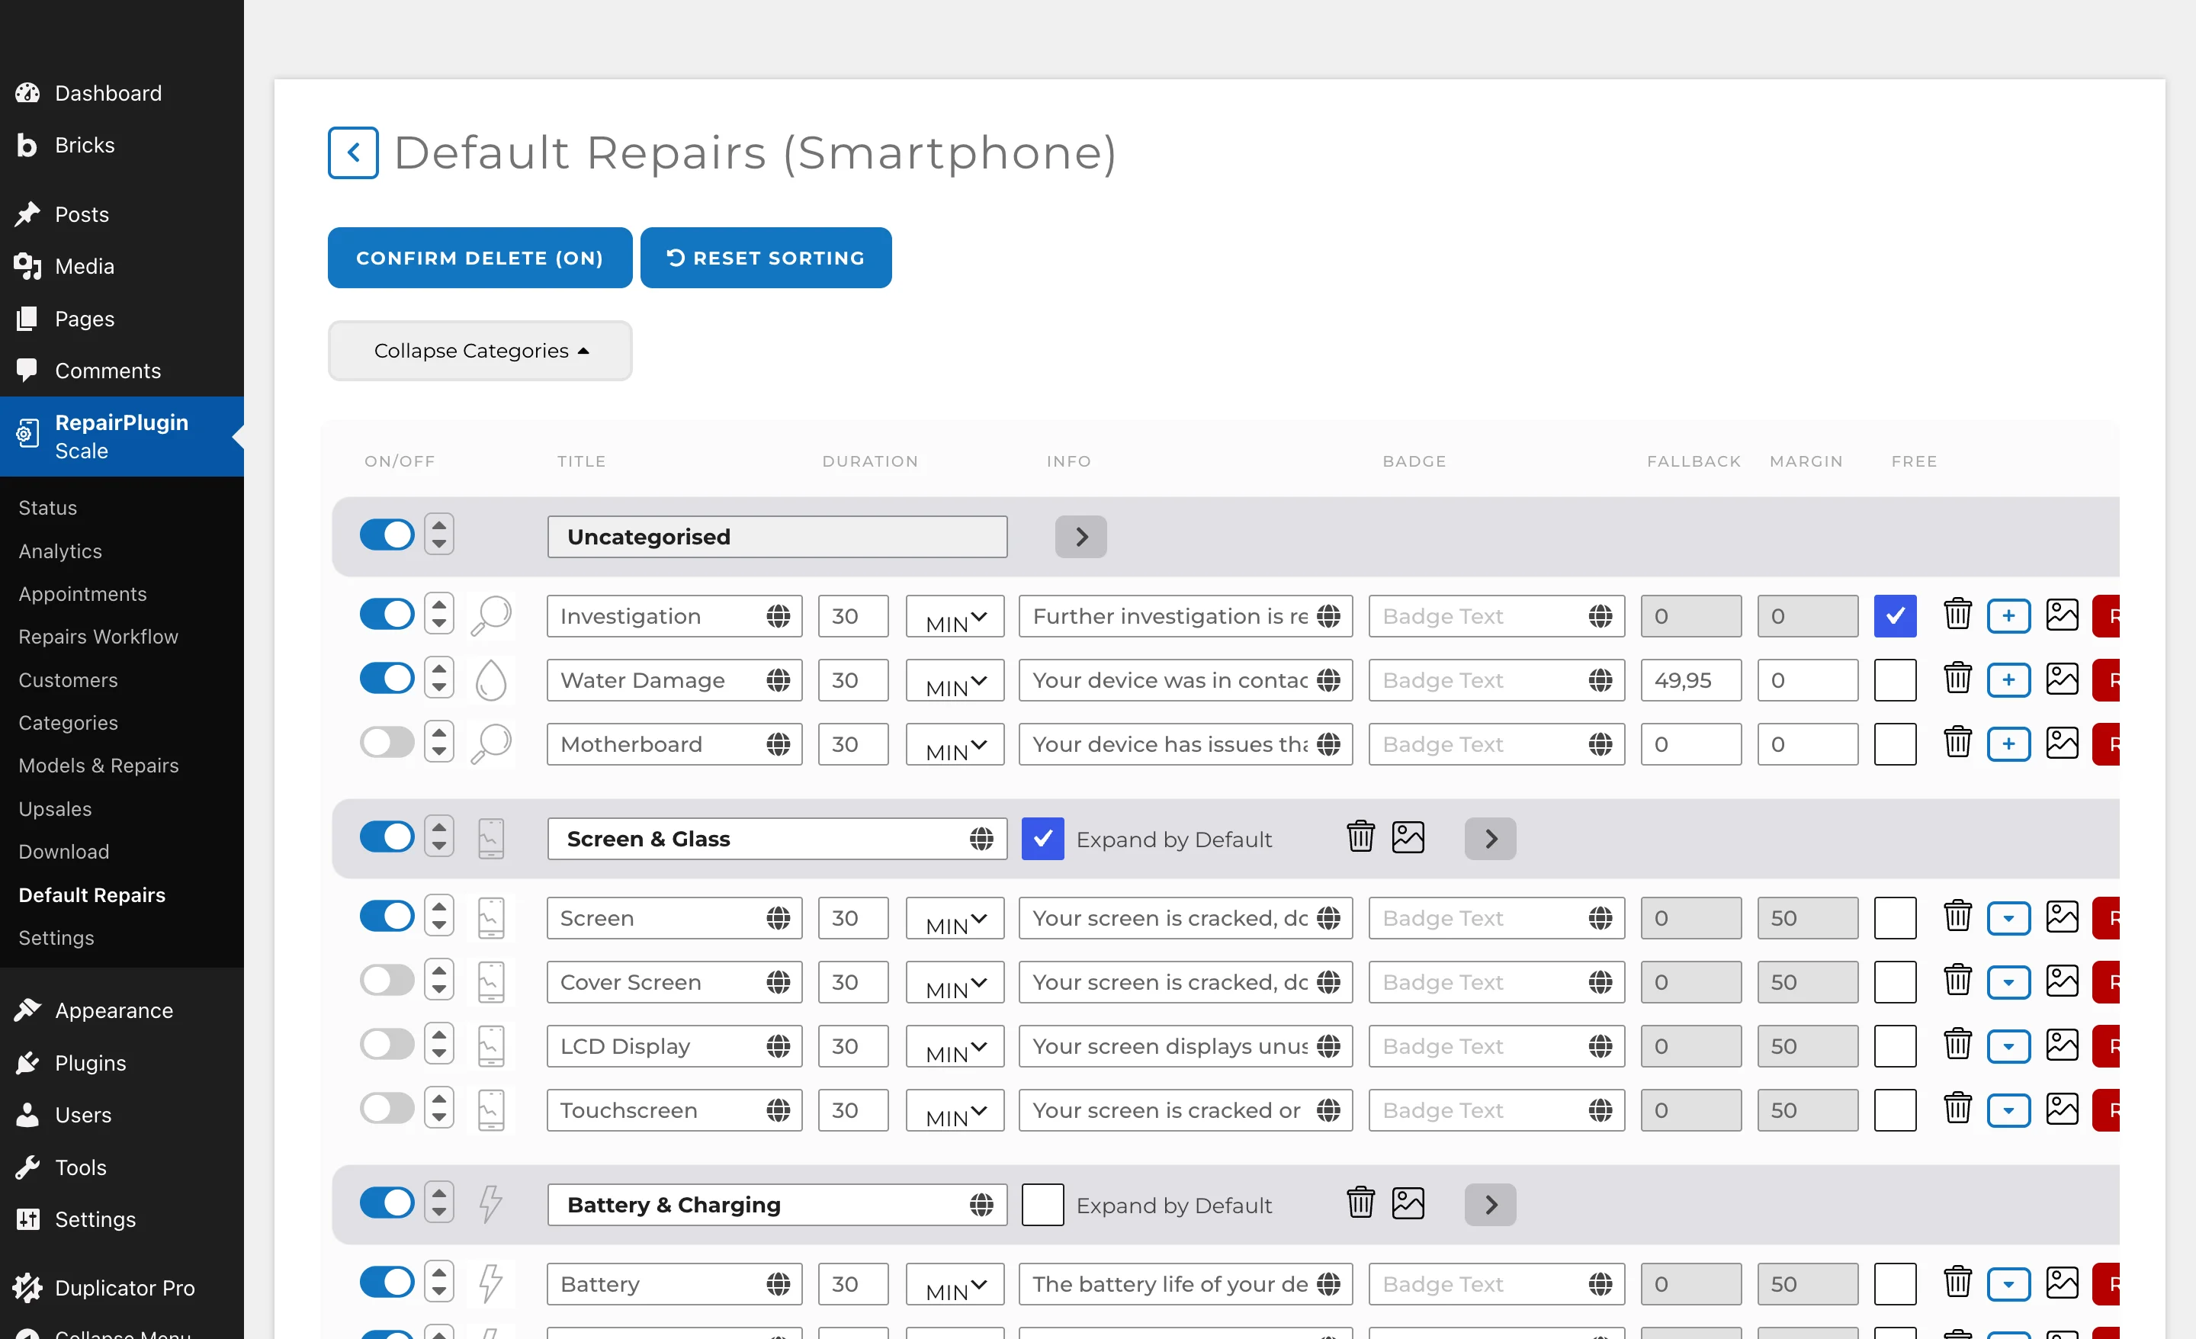Click the Confirm Delete (ON) button
This screenshot has height=1339, width=2196.
point(480,258)
